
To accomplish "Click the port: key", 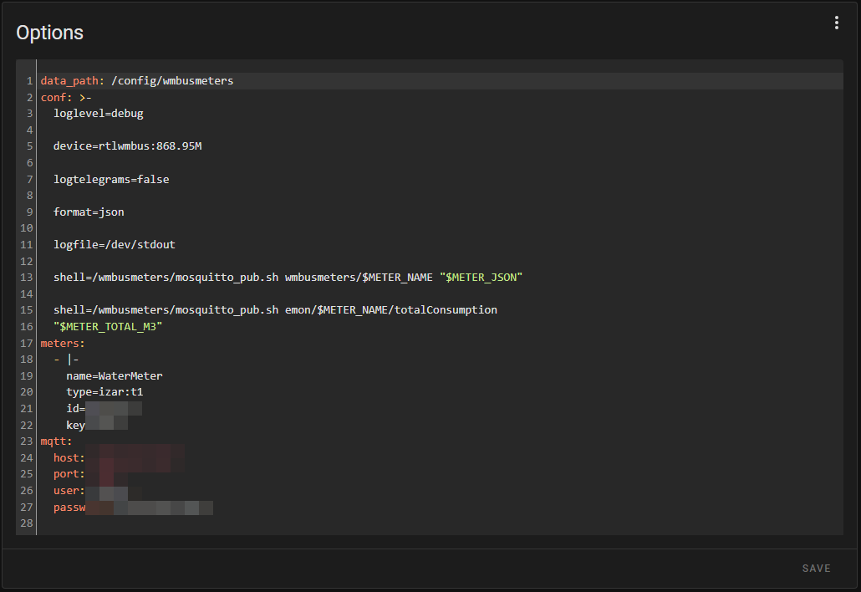I will (x=69, y=474).
